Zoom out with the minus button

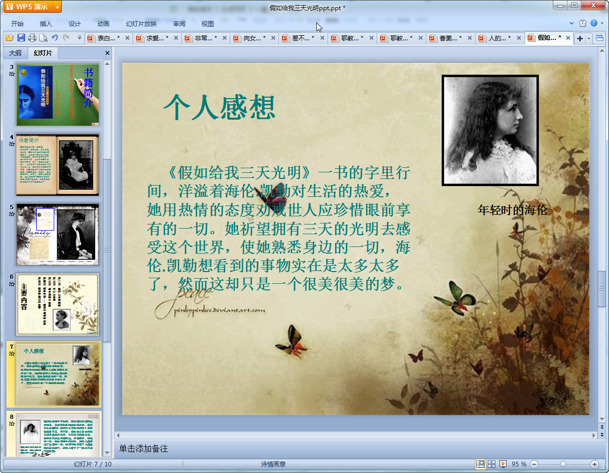pyautogui.click(x=534, y=464)
